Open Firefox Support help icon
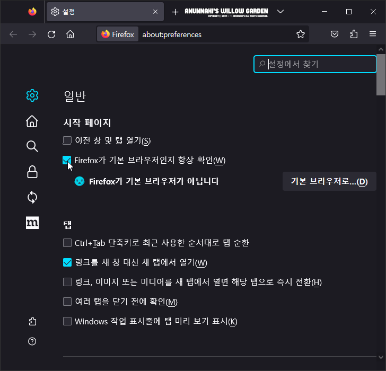Viewport: 386px width, 371px height. [32, 341]
